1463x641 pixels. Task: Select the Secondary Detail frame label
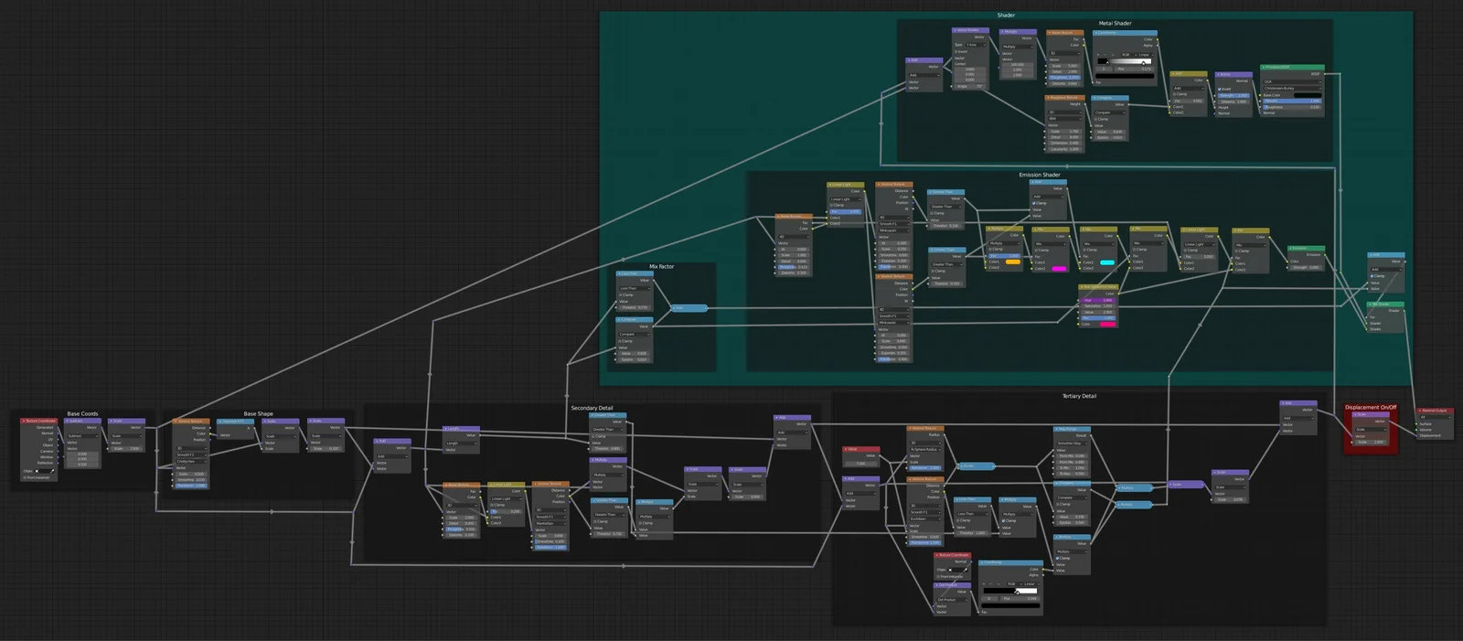[x=592, y=408]
